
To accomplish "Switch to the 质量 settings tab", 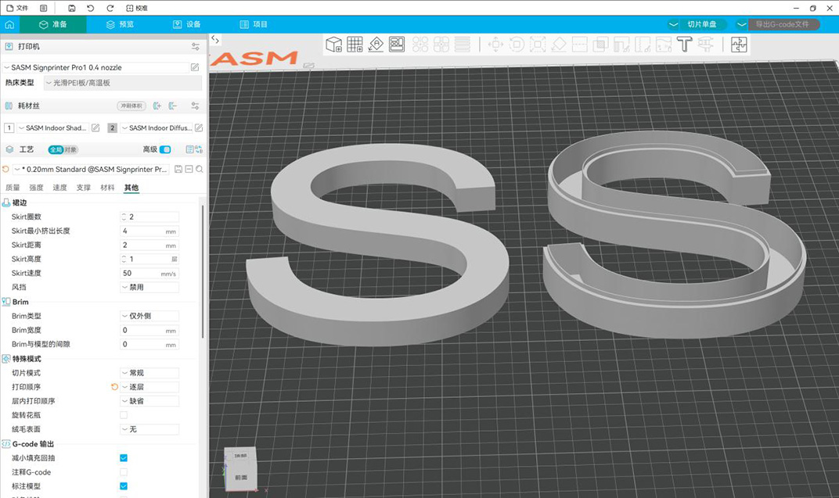I will (13, 188).
